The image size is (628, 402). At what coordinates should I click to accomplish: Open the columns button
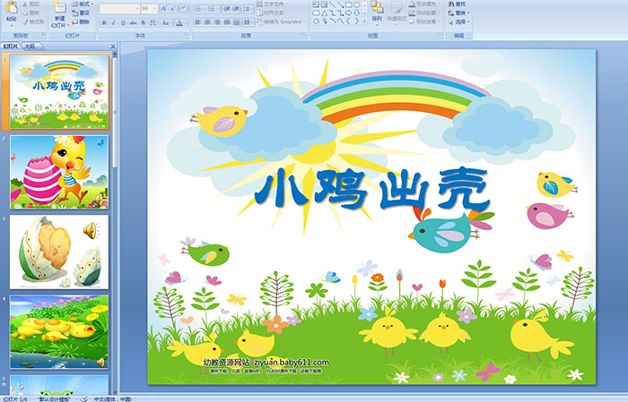click(x=248, y=22)
